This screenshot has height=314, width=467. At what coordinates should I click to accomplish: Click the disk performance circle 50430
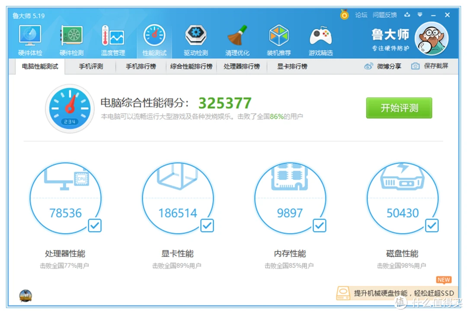403,198
